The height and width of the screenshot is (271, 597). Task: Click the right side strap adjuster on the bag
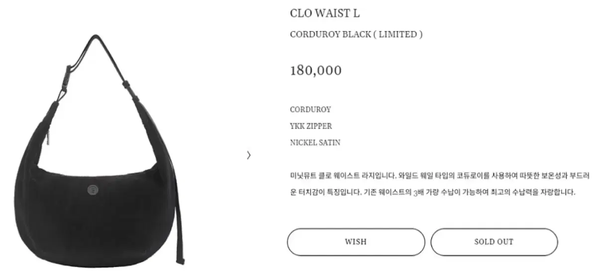click(131, 88)
